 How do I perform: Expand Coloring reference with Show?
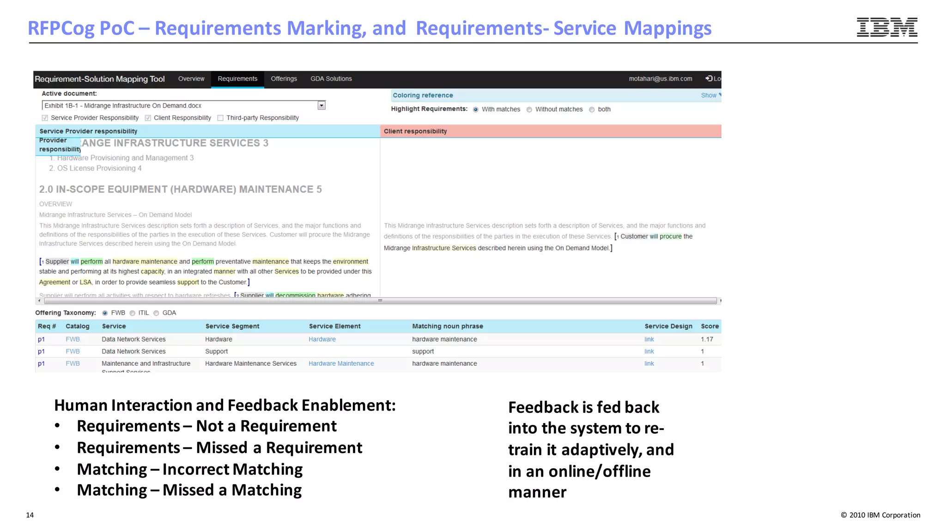pos(709,95)
